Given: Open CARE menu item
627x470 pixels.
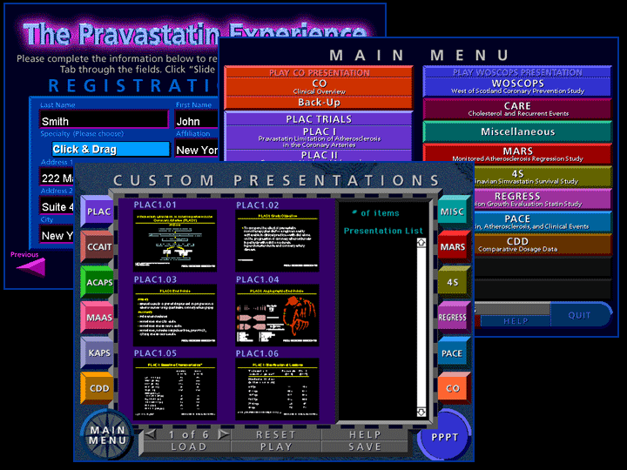Looking at the screenshot, I should 517,109.
